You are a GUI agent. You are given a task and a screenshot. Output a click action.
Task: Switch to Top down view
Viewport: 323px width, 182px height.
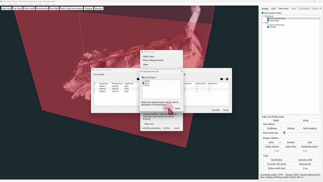click(x=17, y=8)
